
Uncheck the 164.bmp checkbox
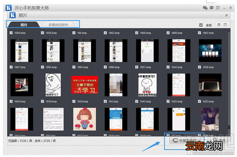pos(105,101)
